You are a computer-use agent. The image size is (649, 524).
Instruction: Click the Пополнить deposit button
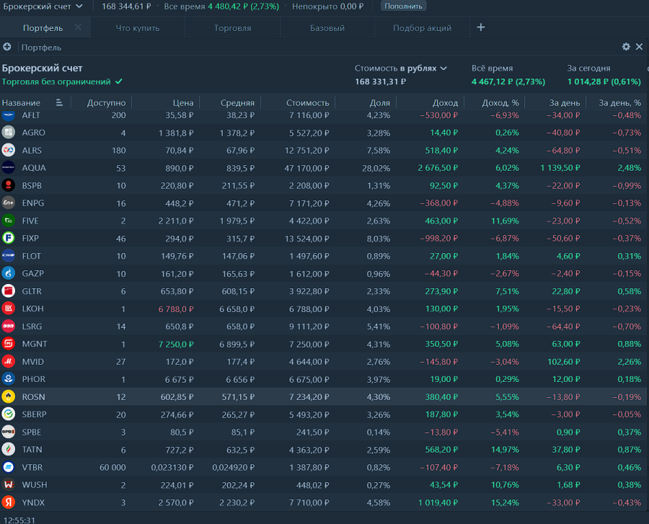(x=403, y=6)
